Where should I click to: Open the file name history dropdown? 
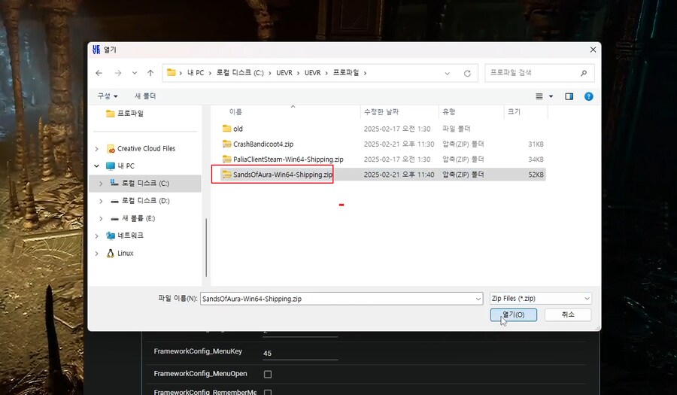478,299
